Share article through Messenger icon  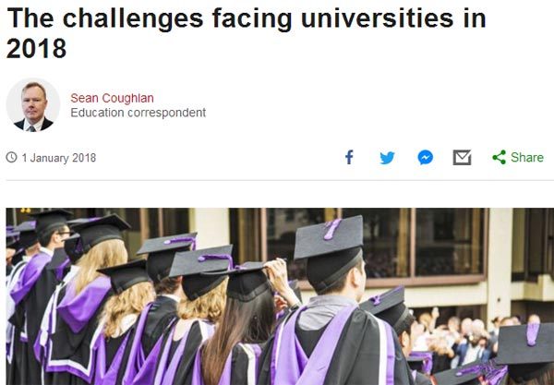(425, 157)
